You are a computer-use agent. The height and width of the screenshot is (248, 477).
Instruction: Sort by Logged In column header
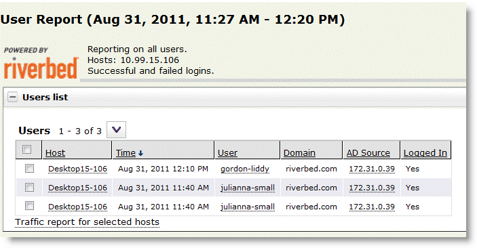coord(425,153)
